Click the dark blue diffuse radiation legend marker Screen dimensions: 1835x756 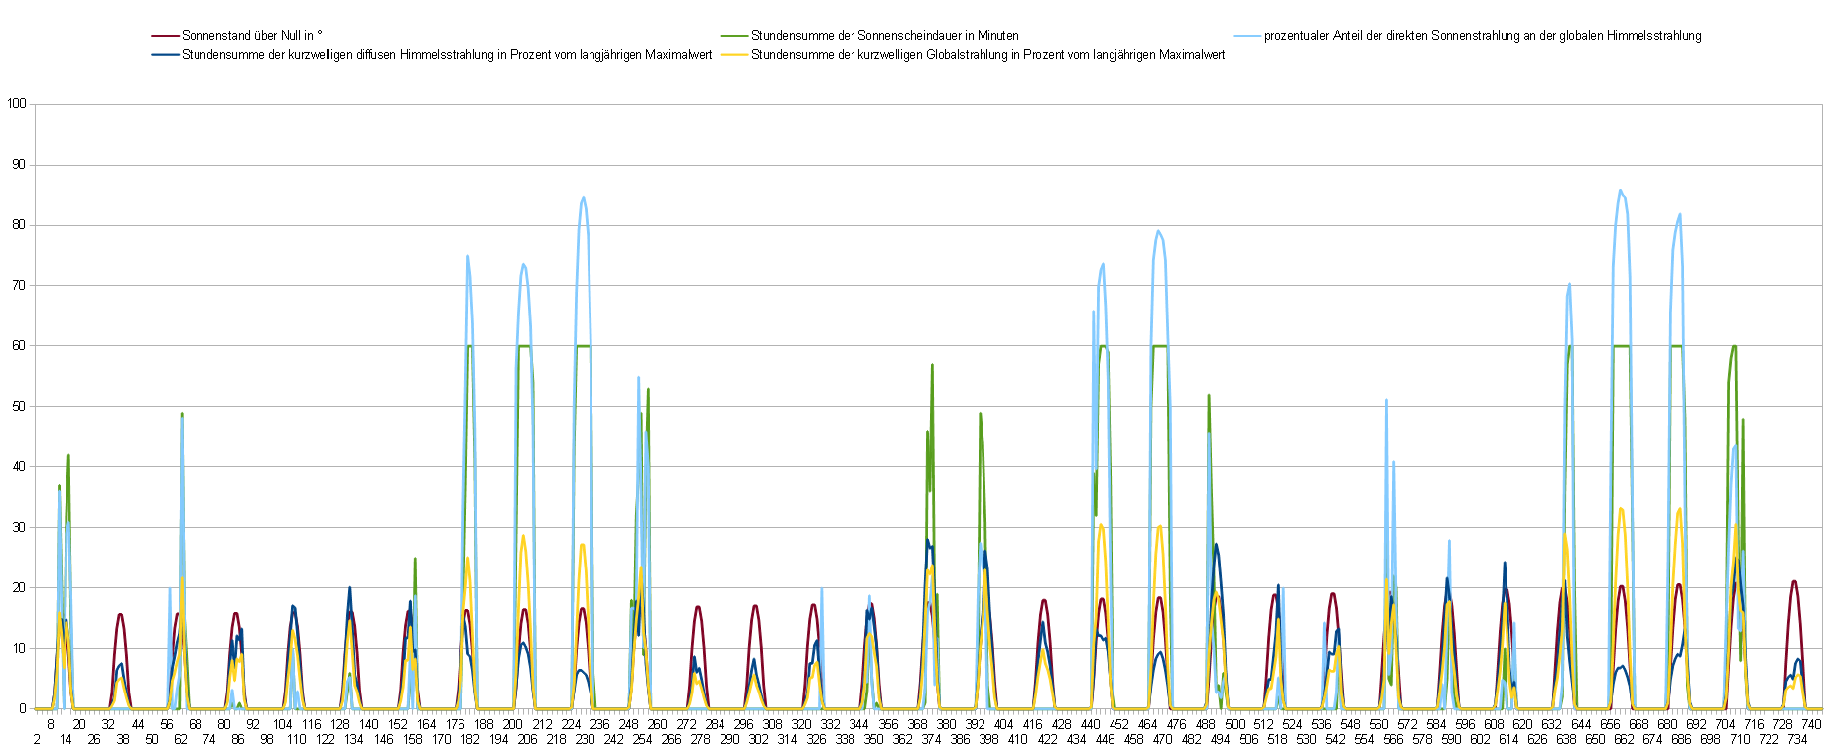click(165, 55)
